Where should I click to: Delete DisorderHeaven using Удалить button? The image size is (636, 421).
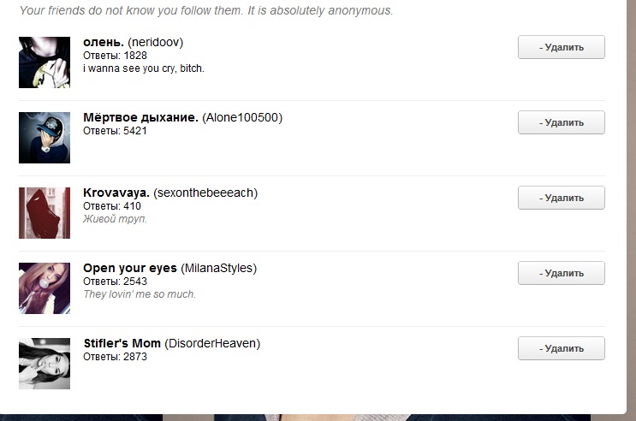[x=562, y=348]
